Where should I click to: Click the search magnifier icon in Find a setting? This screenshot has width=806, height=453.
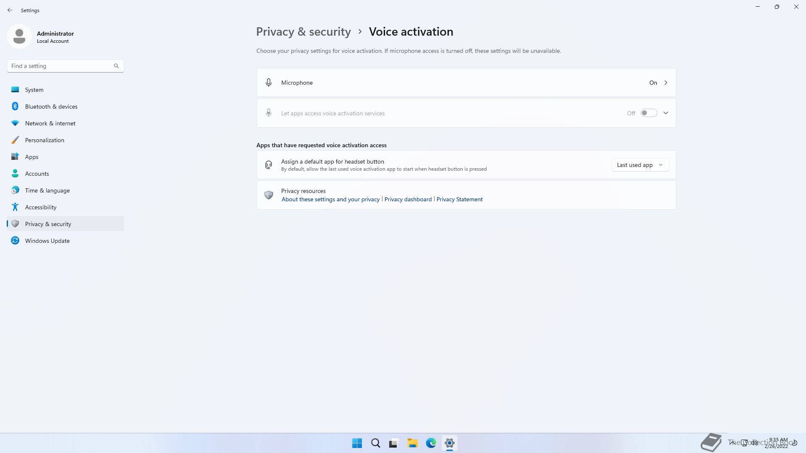tap(116, 66)
